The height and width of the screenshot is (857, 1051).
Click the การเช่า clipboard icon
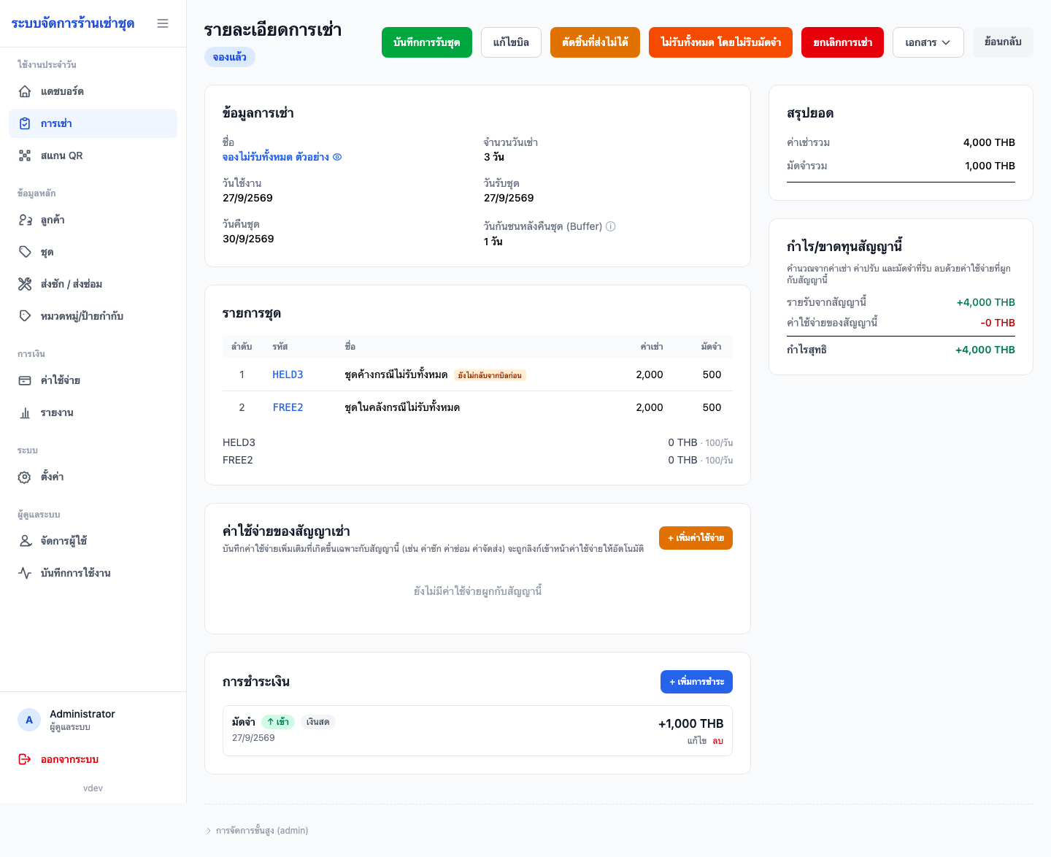coord(25,123)
